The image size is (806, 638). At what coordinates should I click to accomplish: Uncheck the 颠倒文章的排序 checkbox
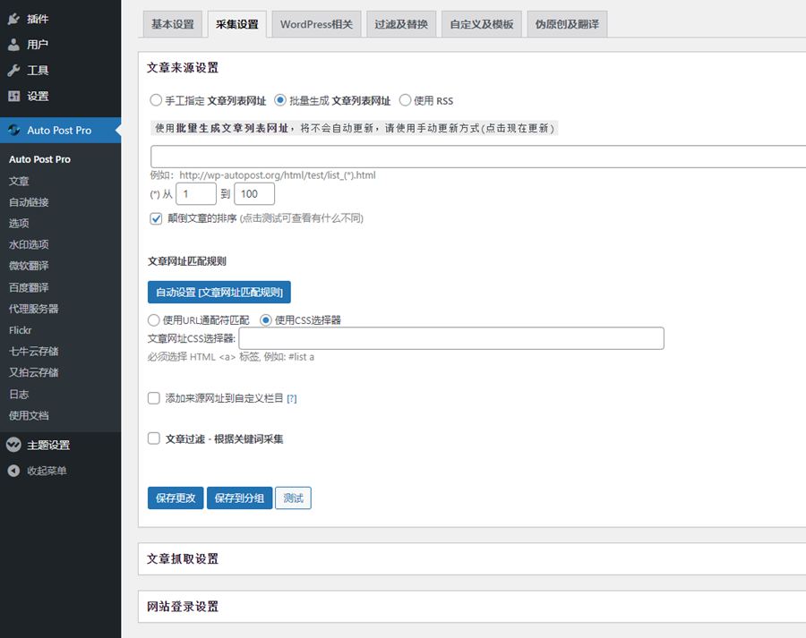tap(156, 218)
